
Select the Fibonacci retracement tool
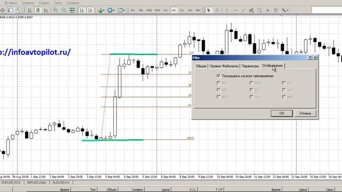point(260,10)
